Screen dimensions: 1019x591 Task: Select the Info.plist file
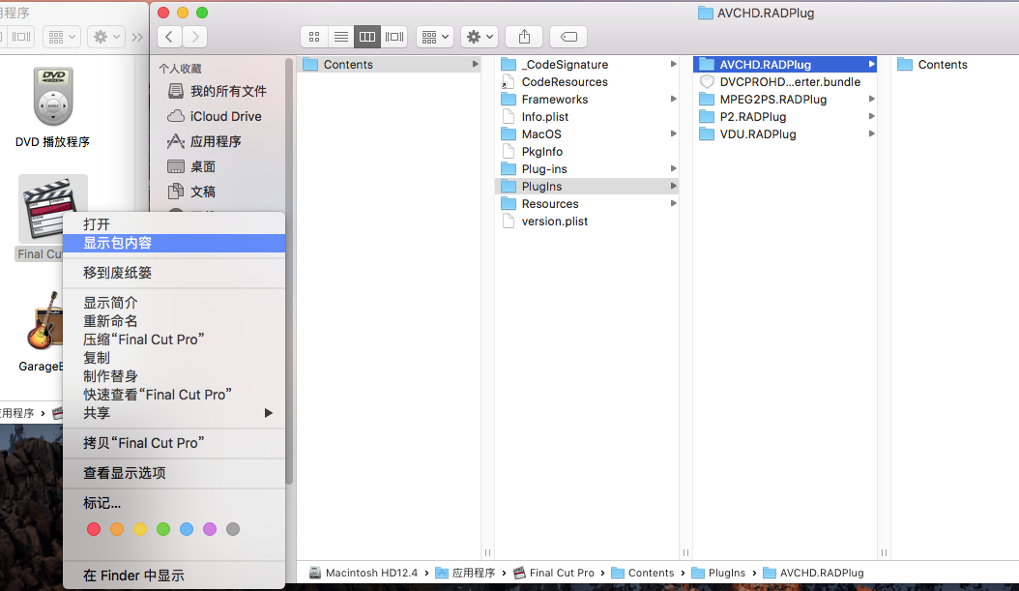(x=588, y=117)
